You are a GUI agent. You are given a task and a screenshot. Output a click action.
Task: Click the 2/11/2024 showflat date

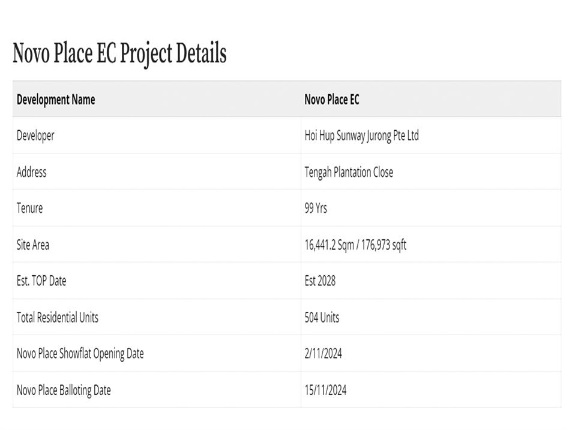pos(323,353)
